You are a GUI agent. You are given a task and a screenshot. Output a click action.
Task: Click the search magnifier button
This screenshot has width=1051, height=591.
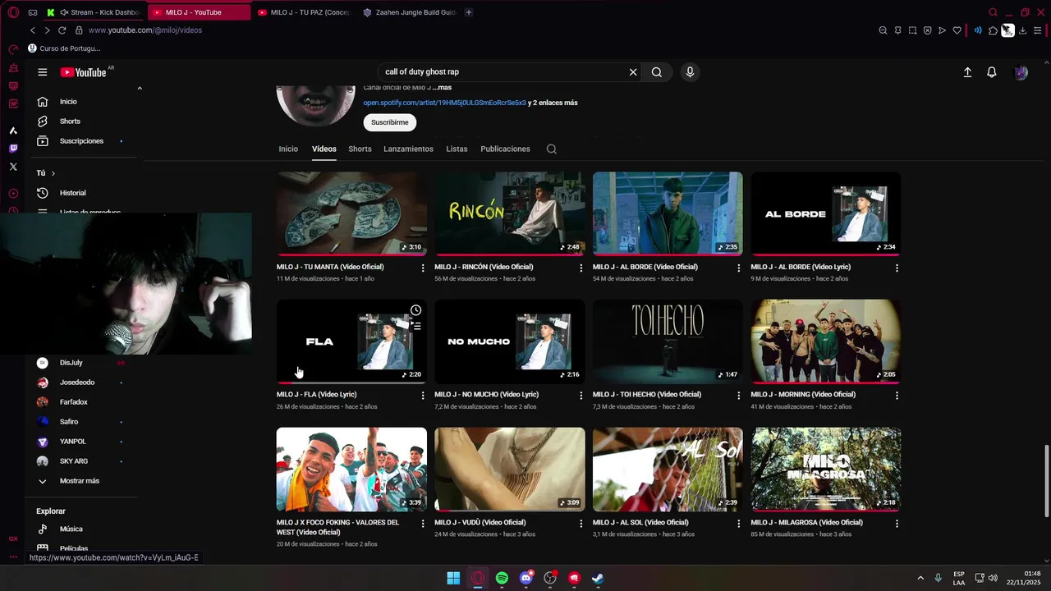pos(657,72)
